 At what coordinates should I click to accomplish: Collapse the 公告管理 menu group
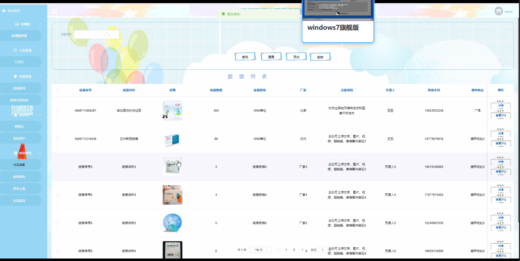(40, 50)
